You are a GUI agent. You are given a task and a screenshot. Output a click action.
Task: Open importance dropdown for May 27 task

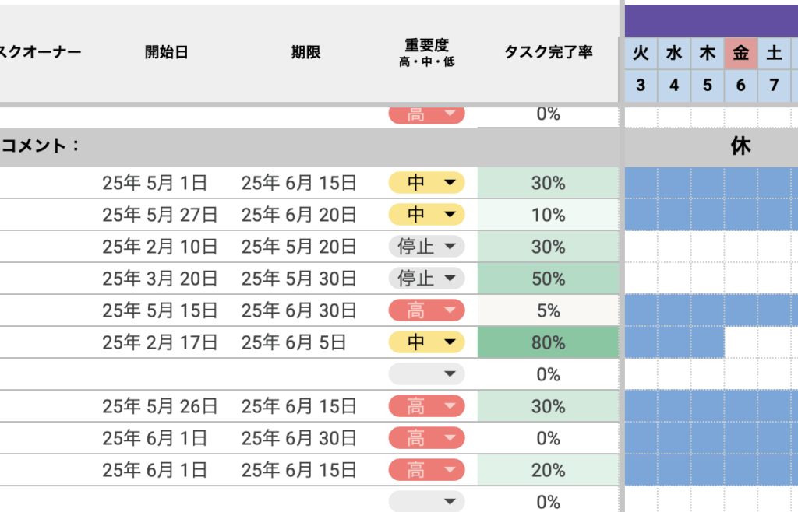point(449,215)
